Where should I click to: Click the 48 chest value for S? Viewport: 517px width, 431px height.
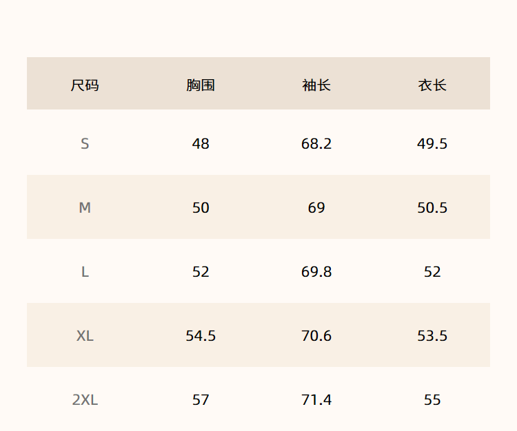[201, 144]
